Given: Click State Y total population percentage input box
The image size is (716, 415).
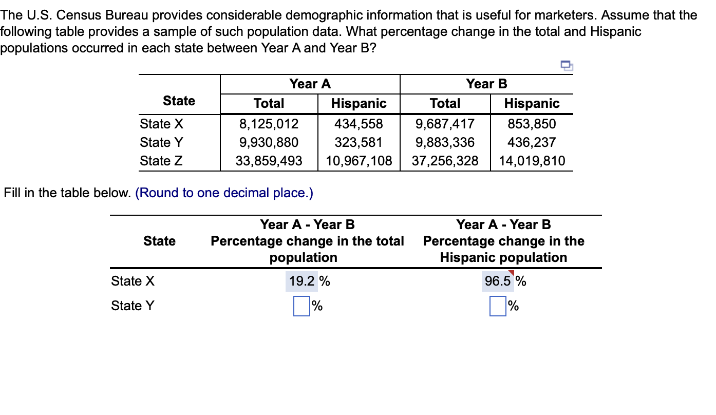Looking at the screenshot, I should pos(302,307).
